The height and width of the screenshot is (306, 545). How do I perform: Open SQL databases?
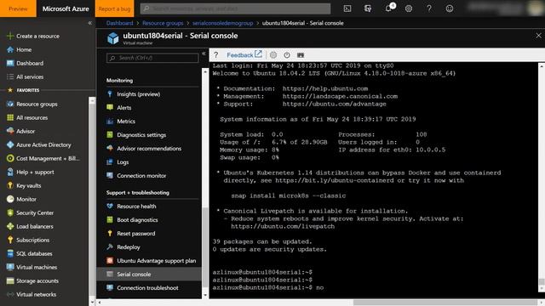pos(30,253)
